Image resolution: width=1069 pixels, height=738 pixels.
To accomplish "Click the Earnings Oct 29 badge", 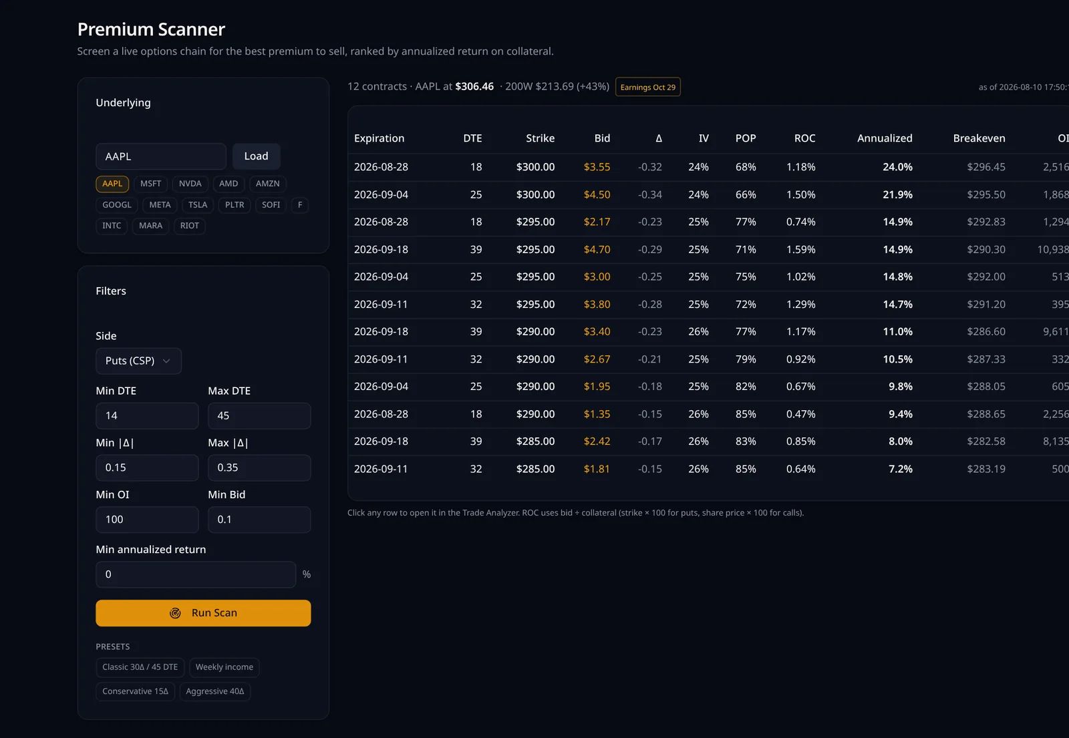I will pos(648,87).
